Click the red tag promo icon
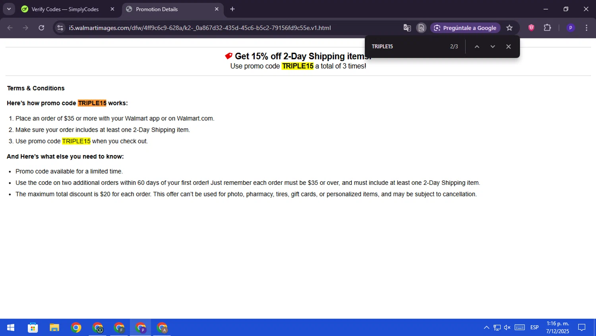The width and height of the screenshot is (596, 336). click(228, 56)
